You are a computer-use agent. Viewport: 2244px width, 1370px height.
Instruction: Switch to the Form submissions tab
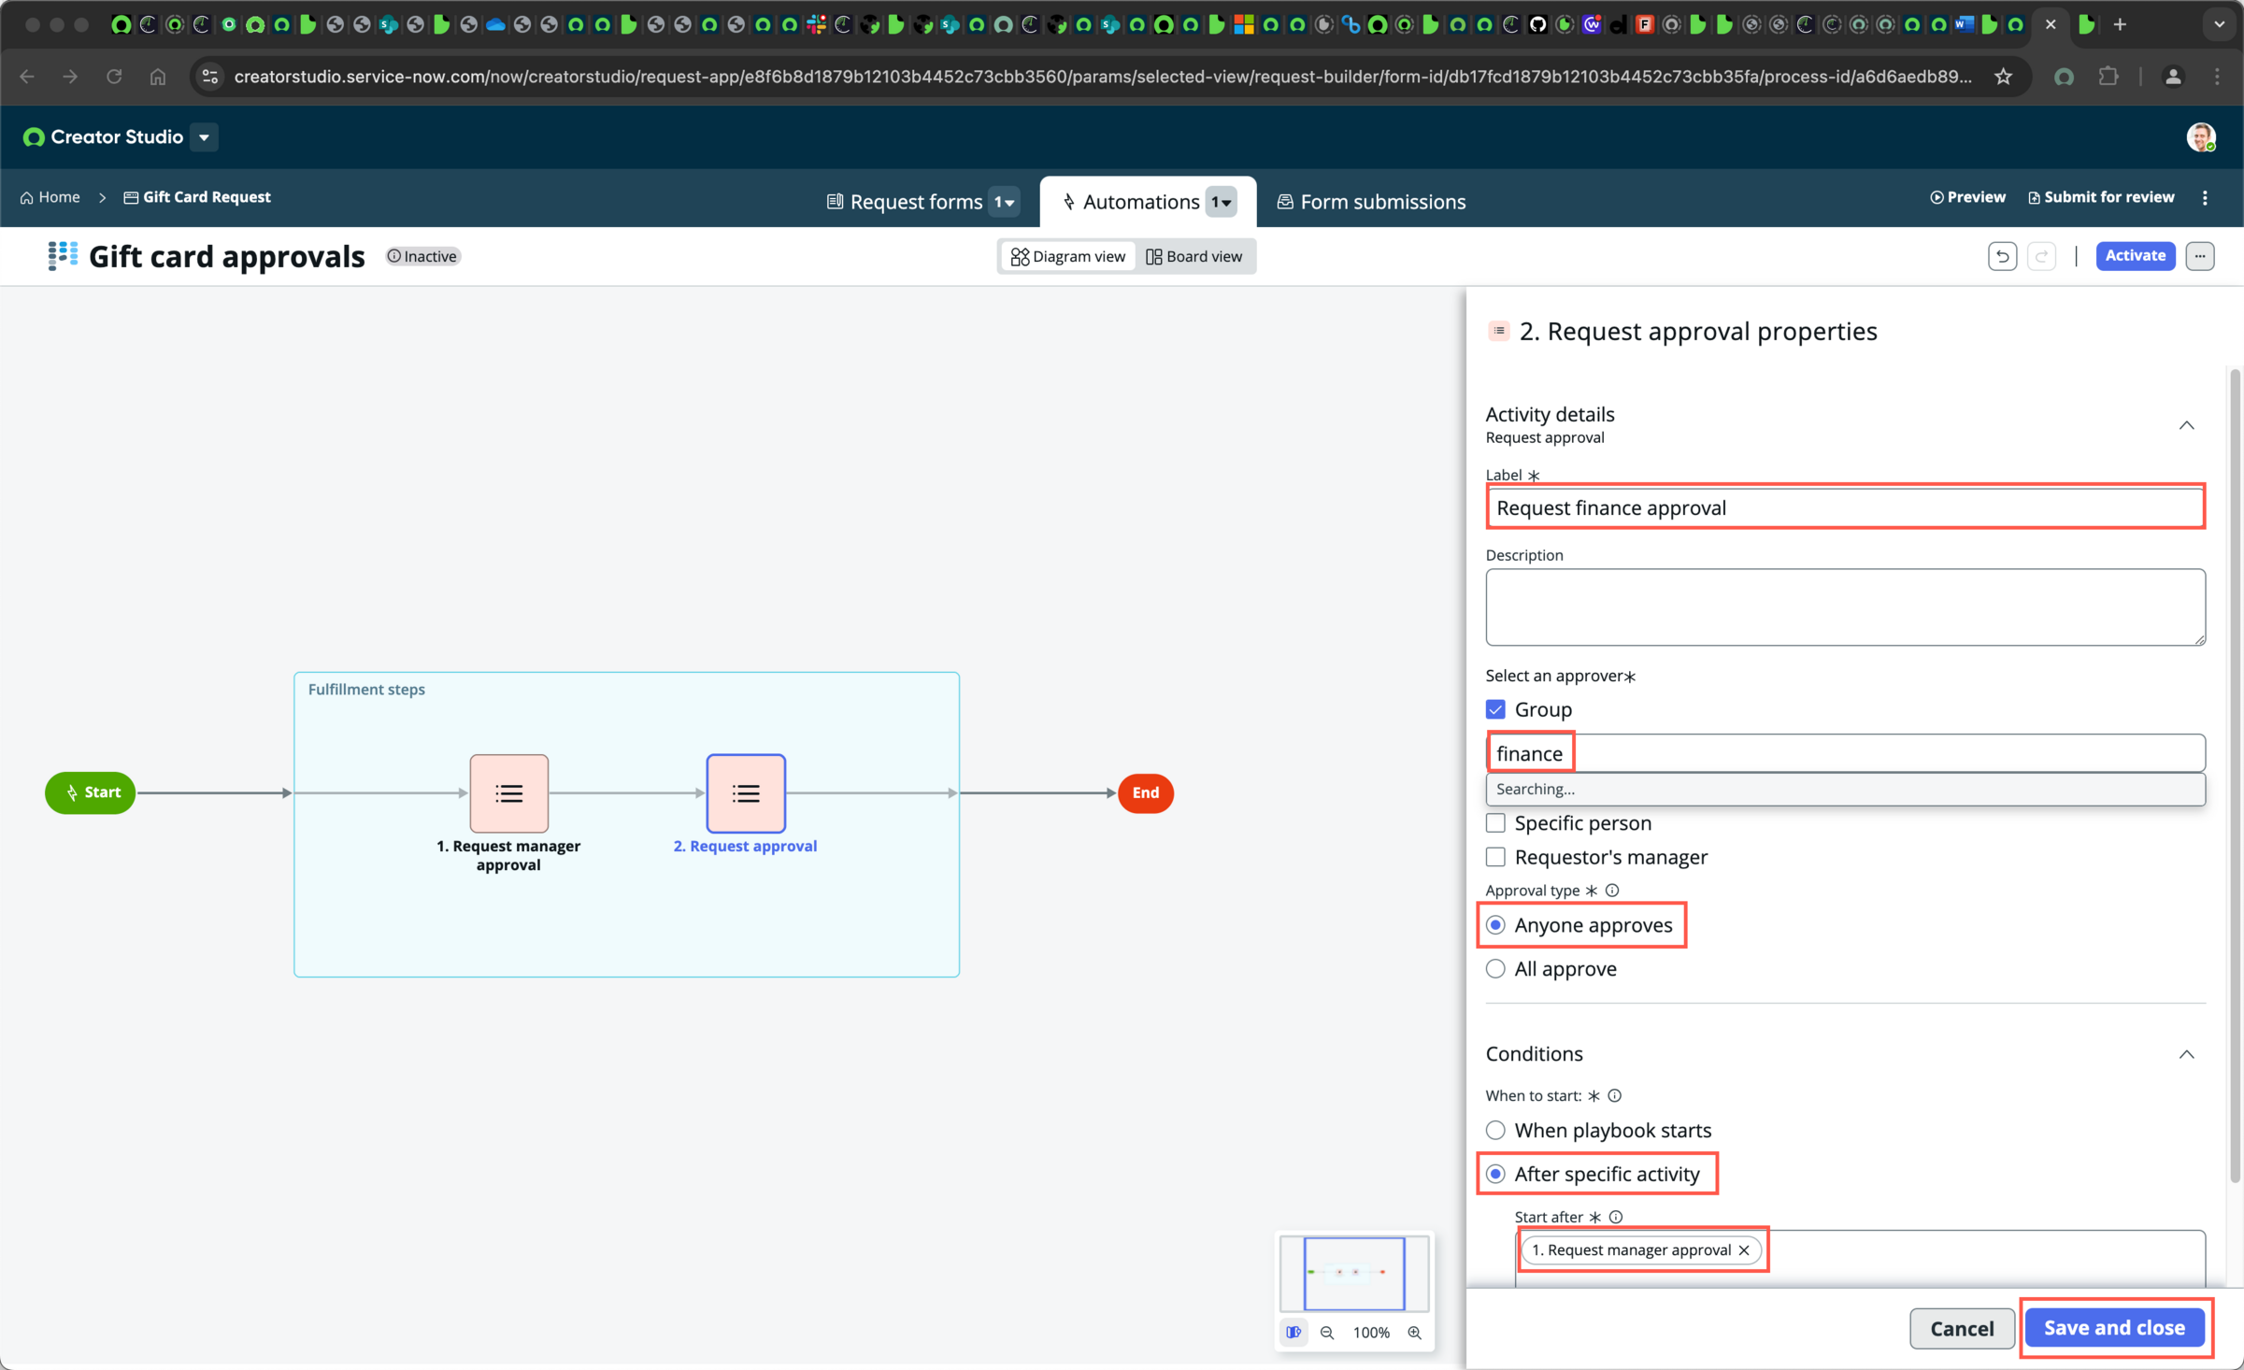coord(1371,202)
